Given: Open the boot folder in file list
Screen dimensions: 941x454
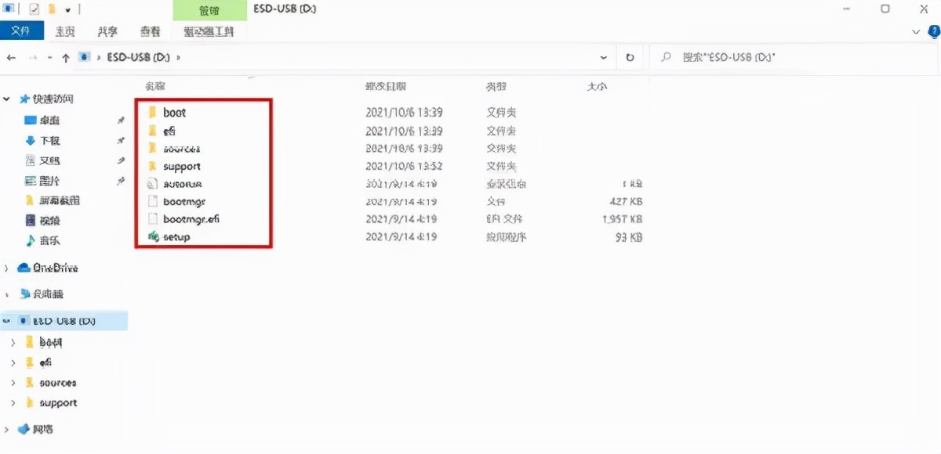Looking at the screenshot, I should click(x=176, y=112).
